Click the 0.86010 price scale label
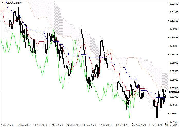Viewport: 180px width, 128px height. (173, 114)
